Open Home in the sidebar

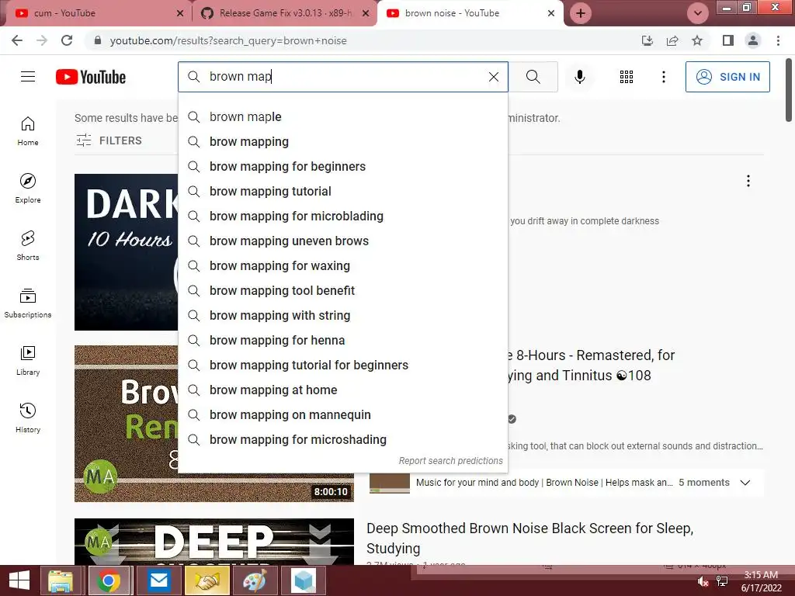click(x=28, y=131)
